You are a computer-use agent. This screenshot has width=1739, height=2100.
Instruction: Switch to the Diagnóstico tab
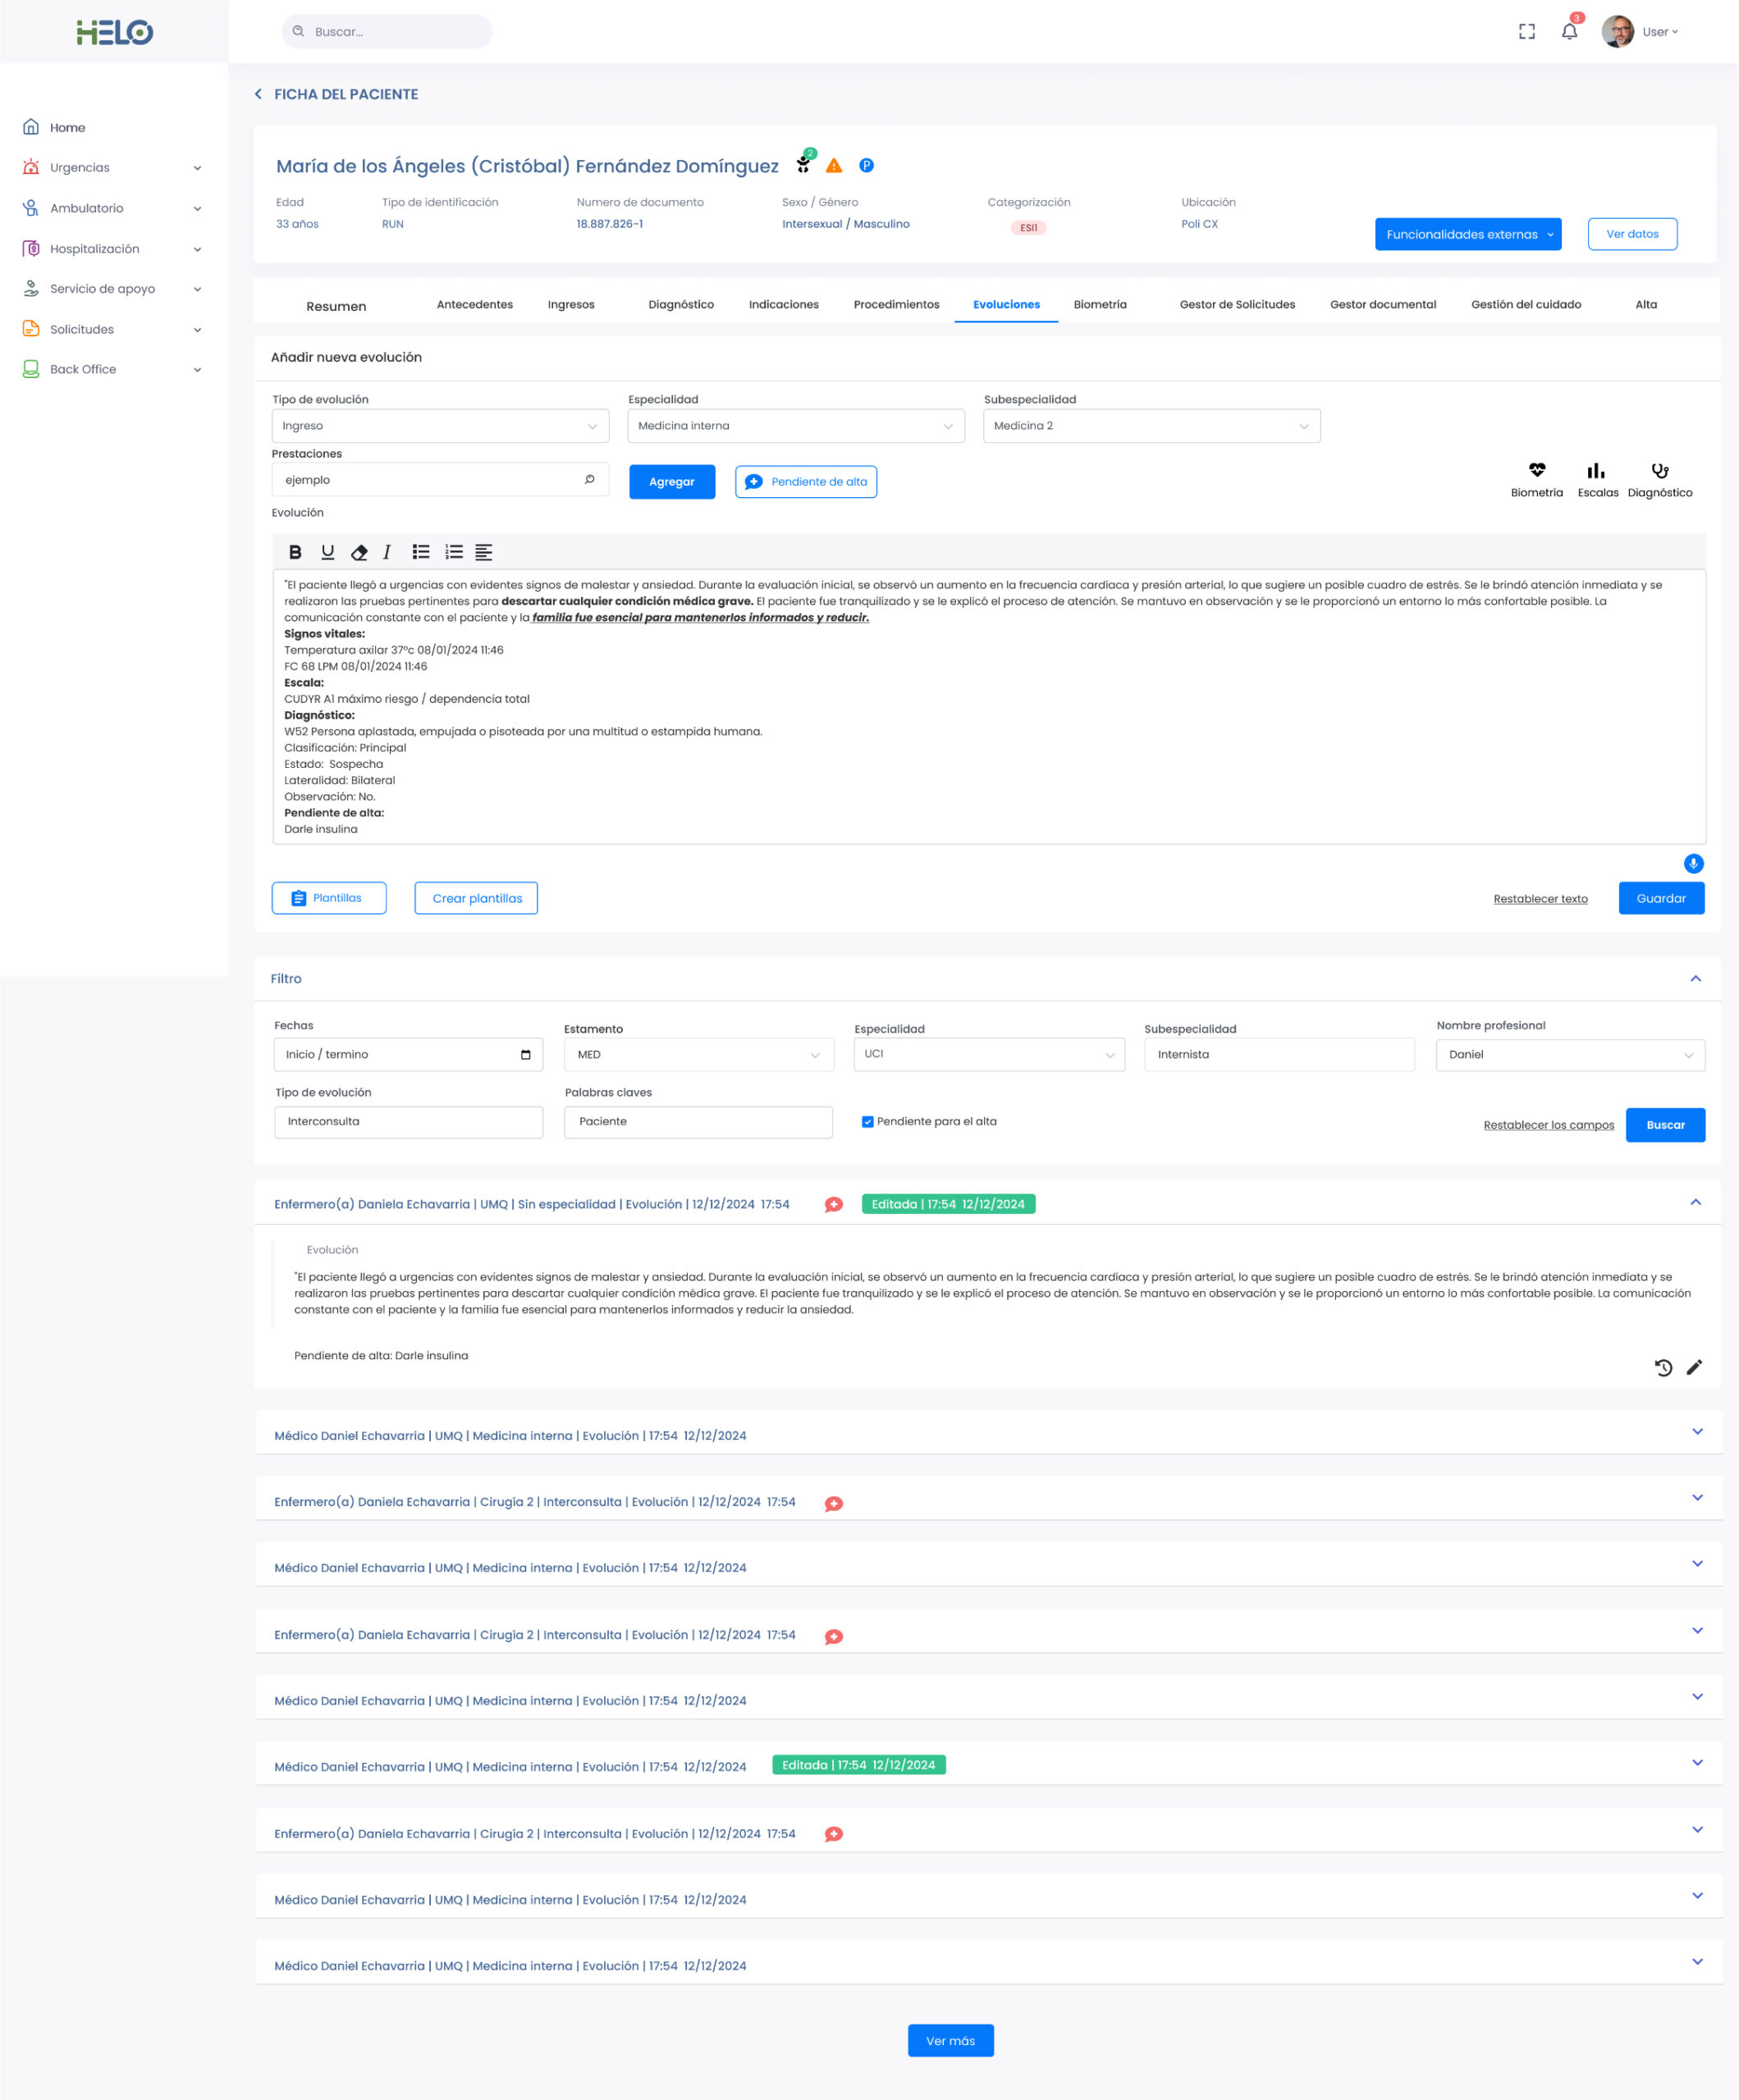click(680, 305)
